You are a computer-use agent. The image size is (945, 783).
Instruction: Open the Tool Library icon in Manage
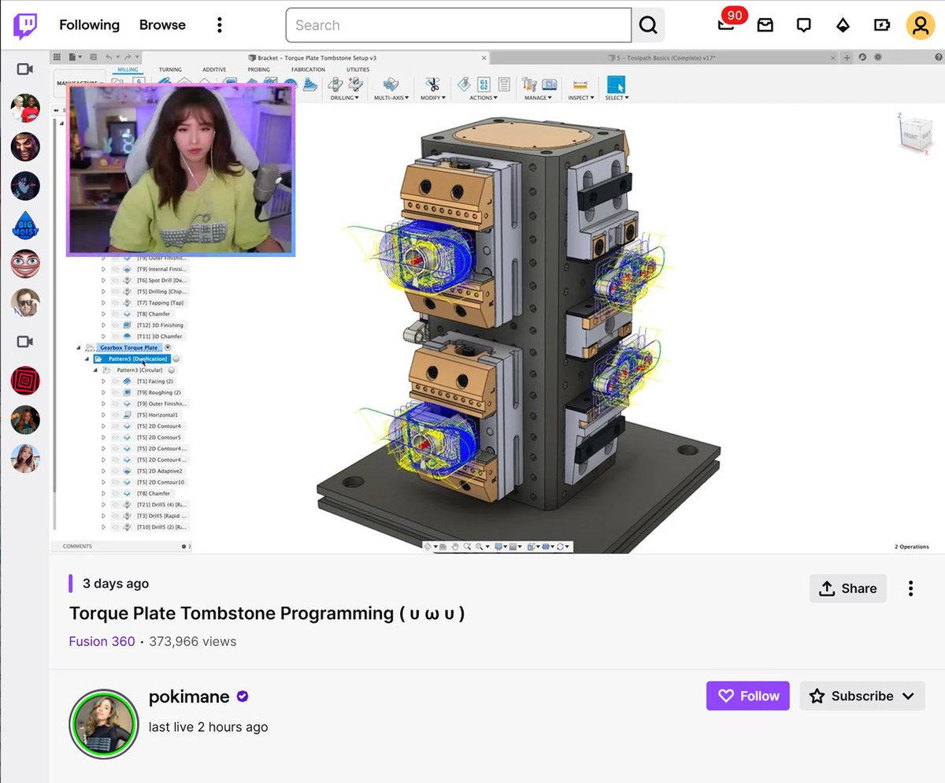click(530, 85)
